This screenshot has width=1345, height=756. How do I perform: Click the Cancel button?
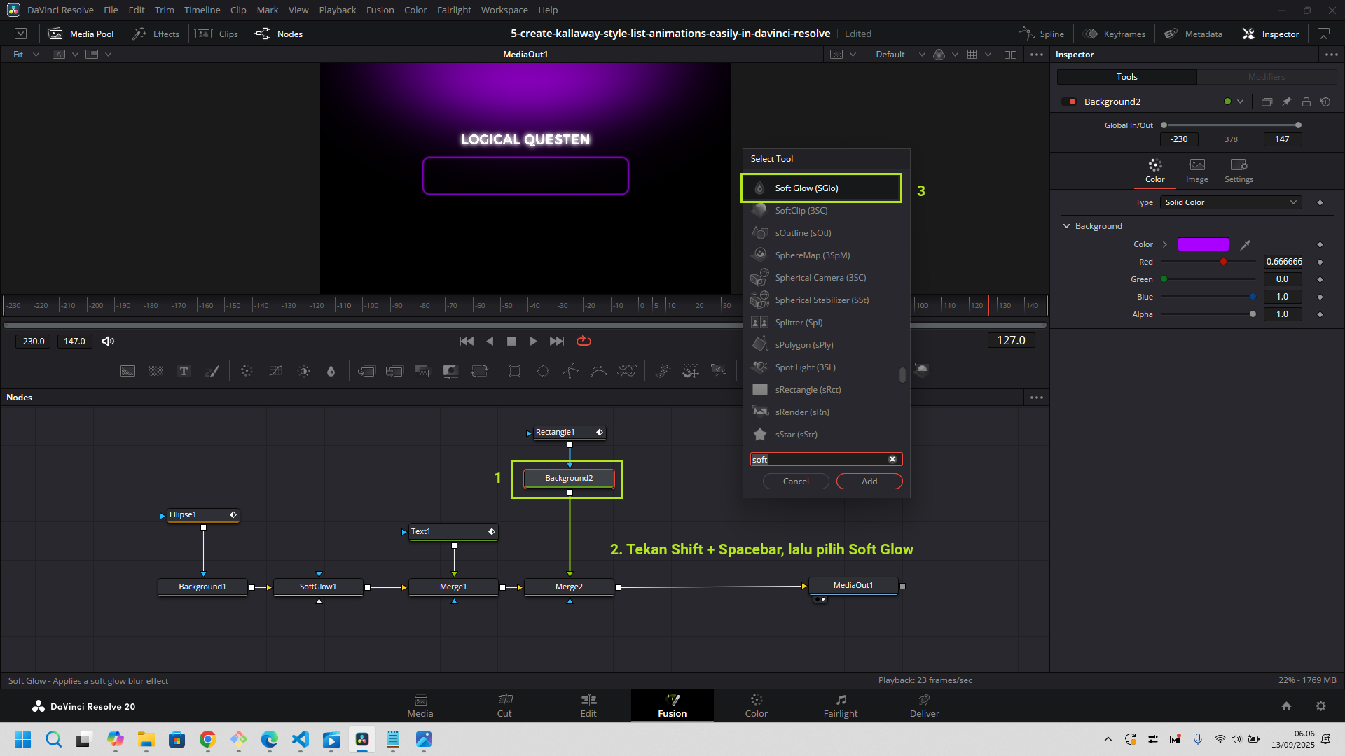click(796, 482)
